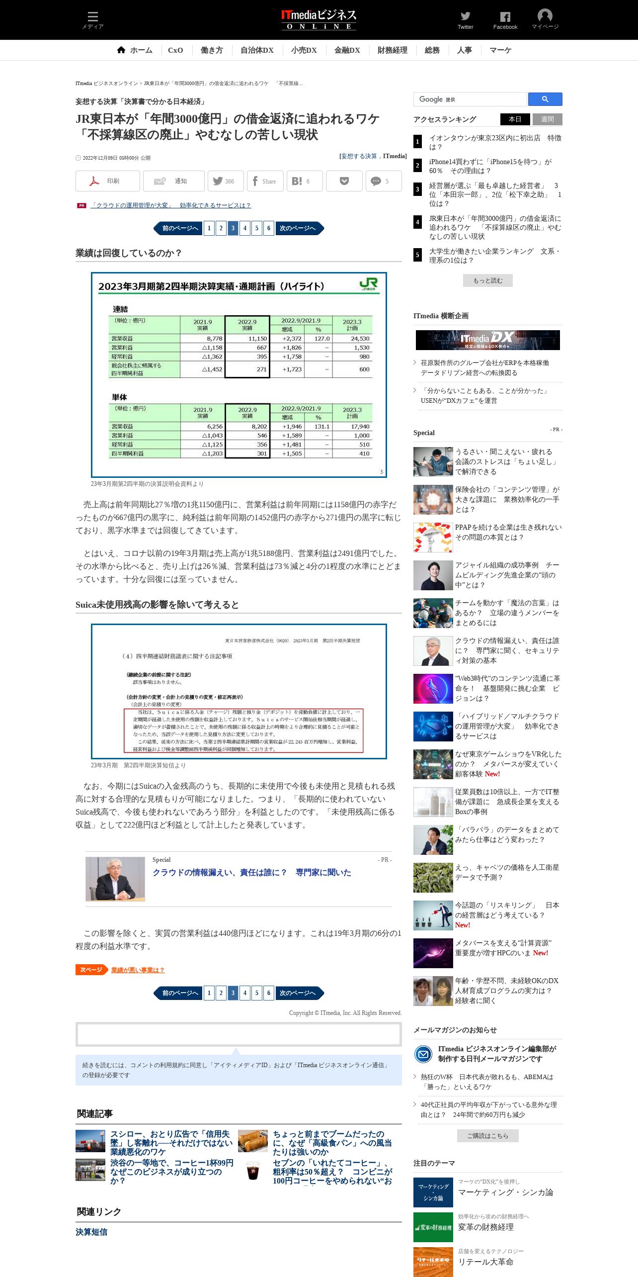Switch ranking to 週間 tab
Viewport: 638px width, 1277px height.
click(548, 119)
